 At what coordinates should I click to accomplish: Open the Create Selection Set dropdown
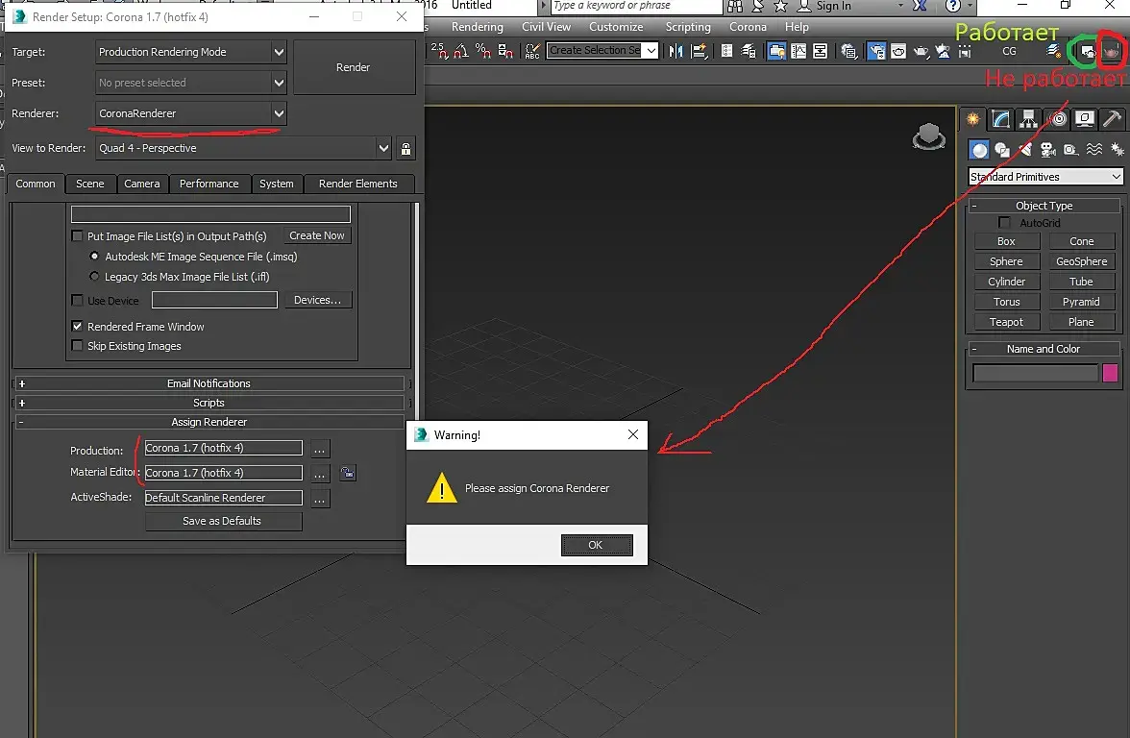[x=651, y=50]
